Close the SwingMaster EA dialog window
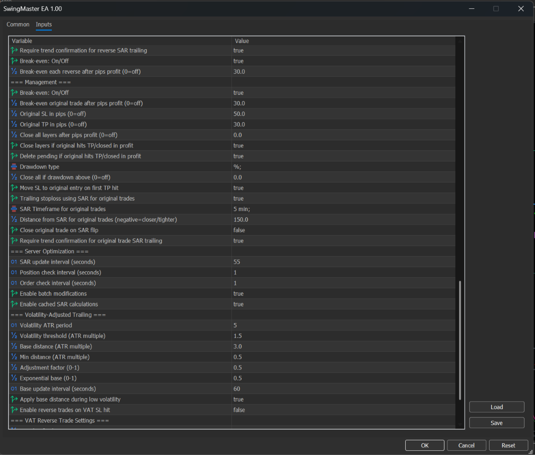 [x=521, y=8]
